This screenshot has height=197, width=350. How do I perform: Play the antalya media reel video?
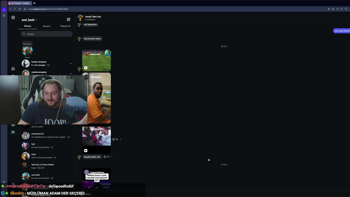point(86,150)
